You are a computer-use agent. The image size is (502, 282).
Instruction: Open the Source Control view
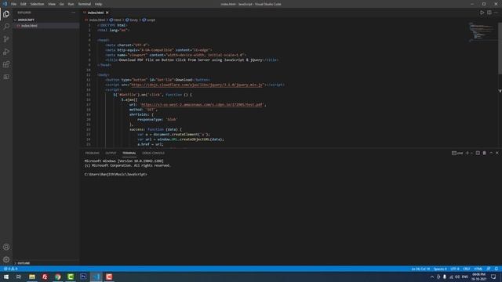(6, 39)
